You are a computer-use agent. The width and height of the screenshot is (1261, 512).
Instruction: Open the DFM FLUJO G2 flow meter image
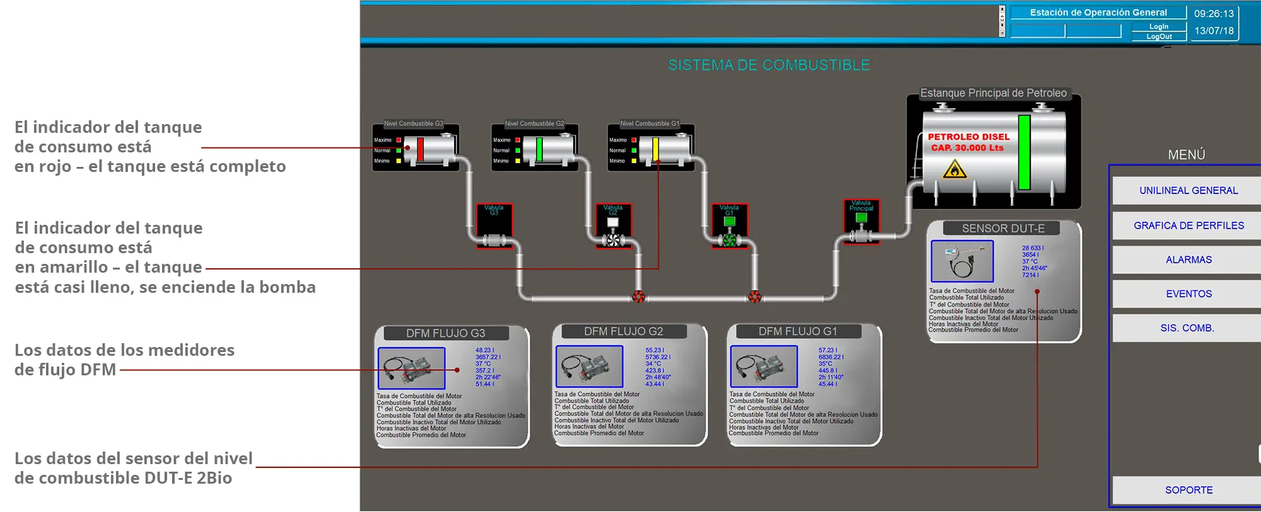[x=589, y=367]
